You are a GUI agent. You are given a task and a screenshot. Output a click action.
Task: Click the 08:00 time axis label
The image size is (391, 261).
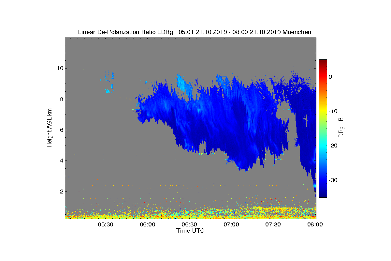point(315,225)
